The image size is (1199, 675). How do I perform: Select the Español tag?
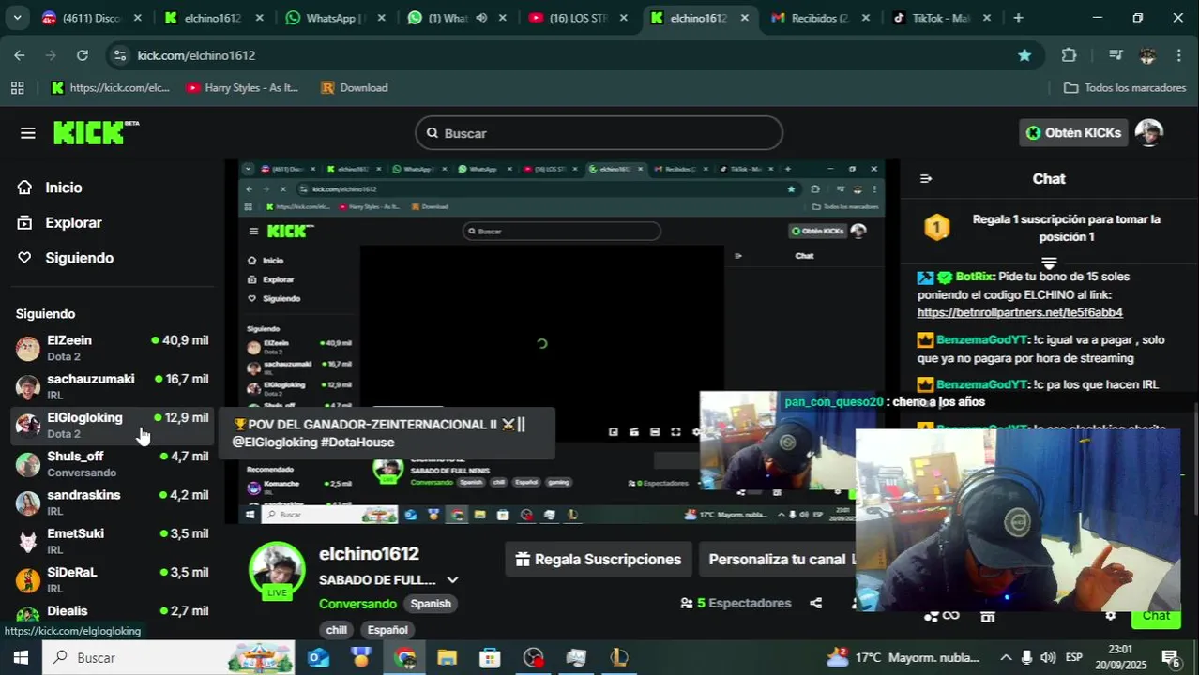[387, 630]
